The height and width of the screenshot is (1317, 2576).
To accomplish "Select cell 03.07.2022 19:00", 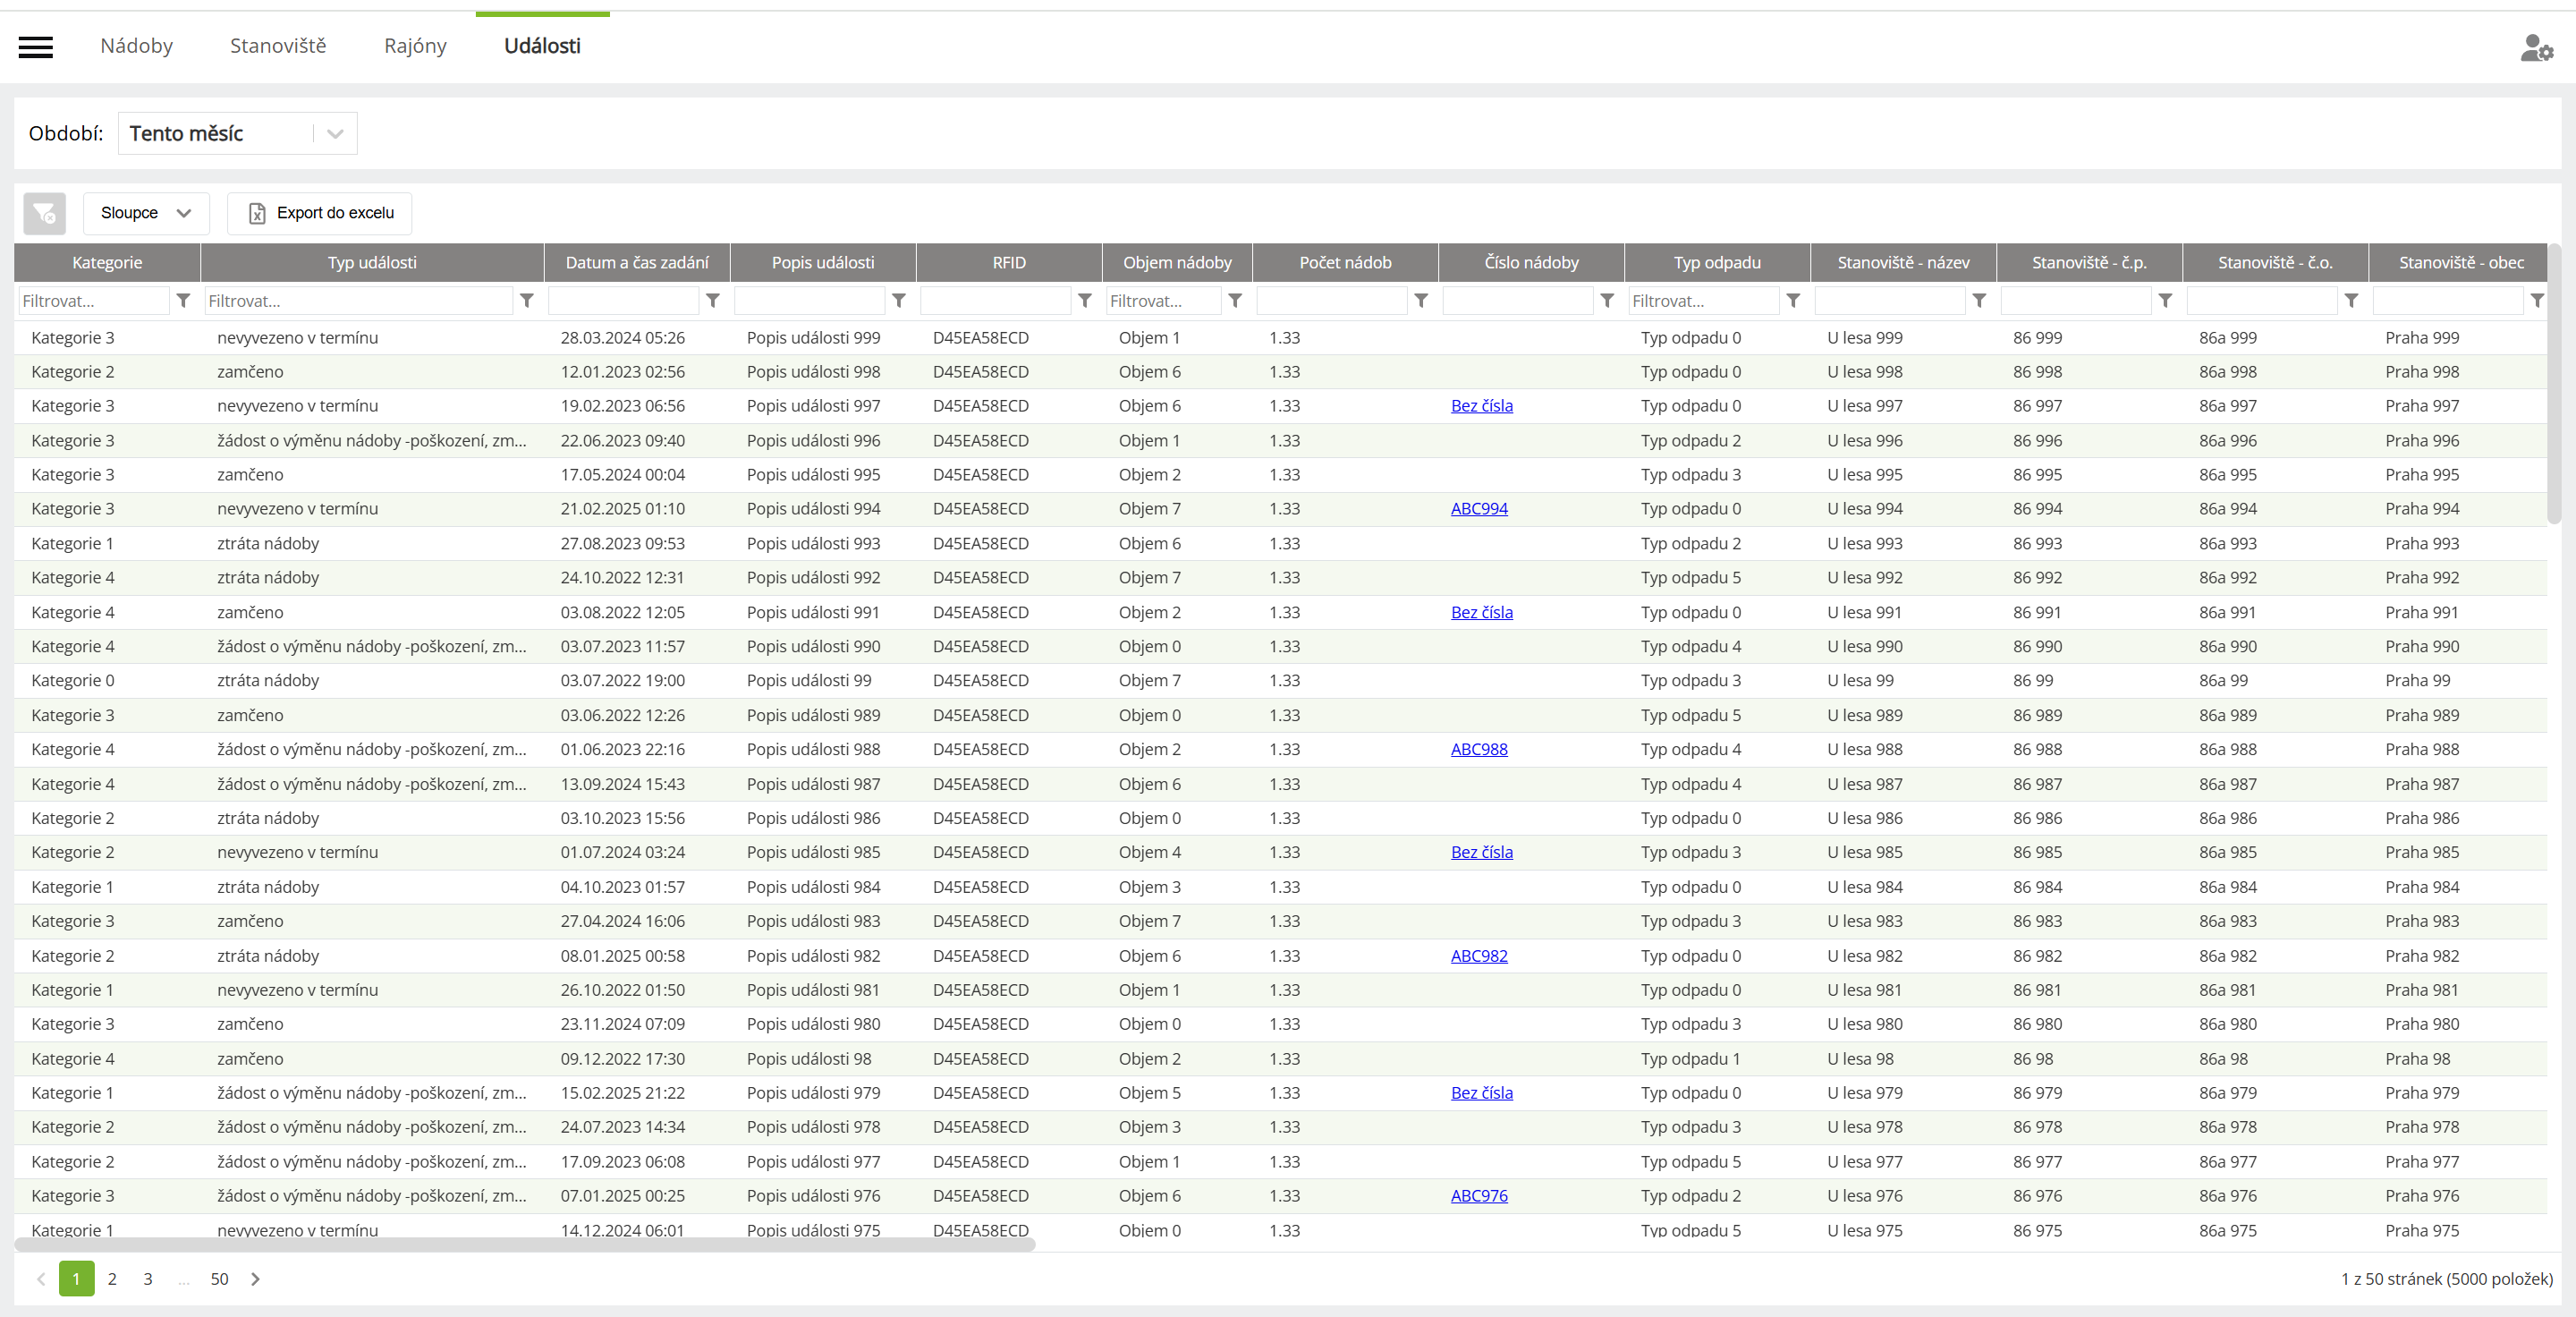I will [x=622, y=681].
